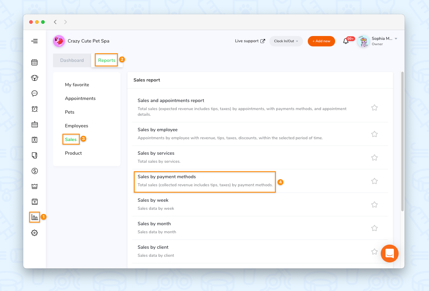This screenshot has height=291, width=429.
Task: Expand the Clock In/Out dropdown
Action: click(286, 41)
